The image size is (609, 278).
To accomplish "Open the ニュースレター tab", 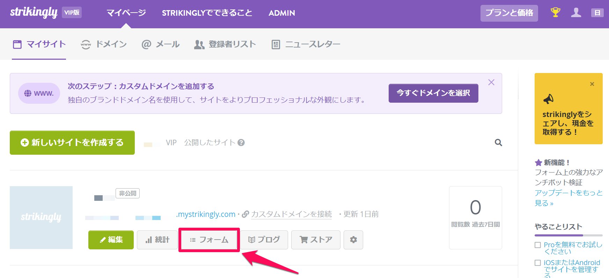I will [306, 44].
